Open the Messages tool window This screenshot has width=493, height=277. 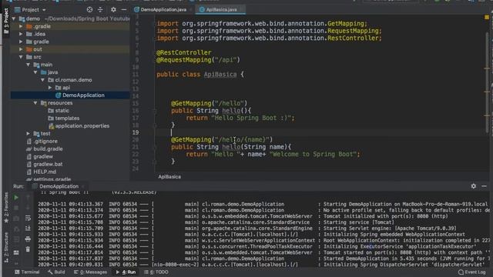tap(90, 272)
